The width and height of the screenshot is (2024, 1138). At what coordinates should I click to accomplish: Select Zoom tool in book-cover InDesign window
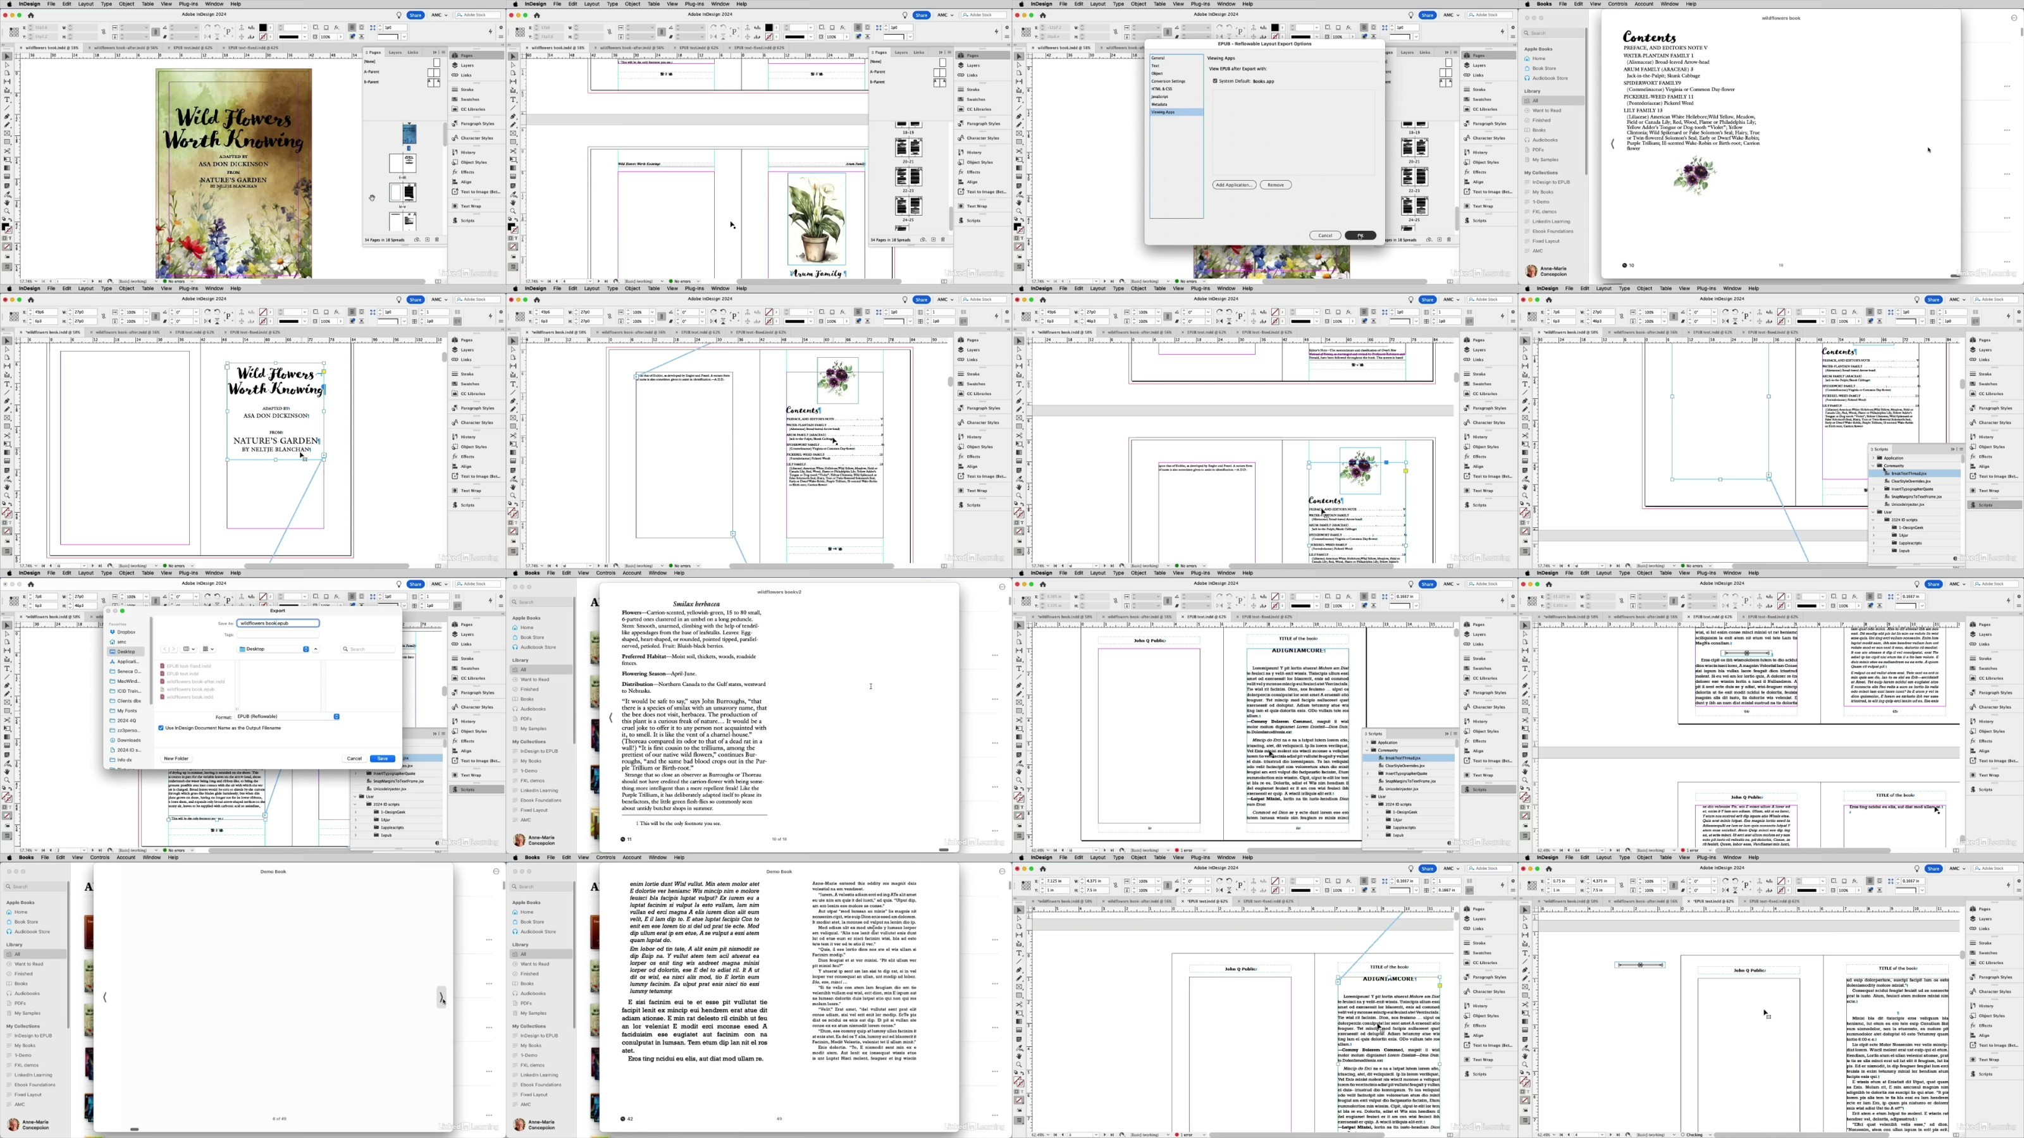tap(7, 211)
